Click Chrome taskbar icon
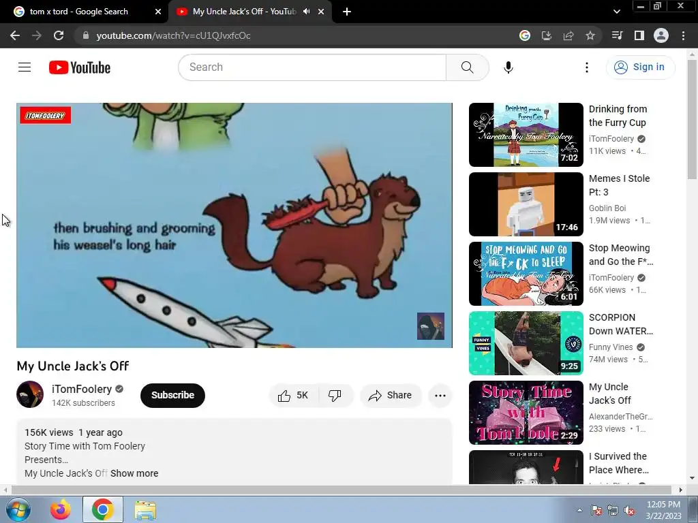Screen dimensions: 698x523 (x=103, y=509)
